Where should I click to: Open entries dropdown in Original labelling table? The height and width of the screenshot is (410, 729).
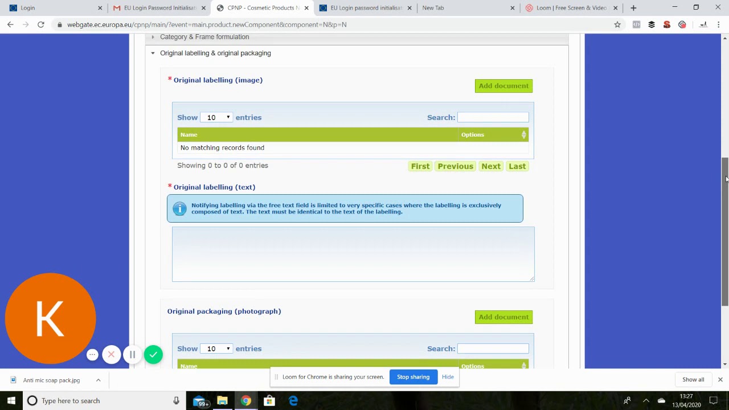tap(216, 117)
